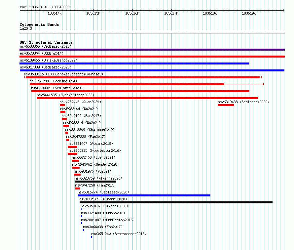Screen dimensions: 294x250
Task: Click the nsv6139466 (ByrskaBishop2022) blue bar
Action: pyautogui.click(x=134, y=63)
